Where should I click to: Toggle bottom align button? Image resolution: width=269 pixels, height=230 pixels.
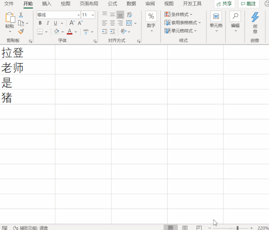120,15
